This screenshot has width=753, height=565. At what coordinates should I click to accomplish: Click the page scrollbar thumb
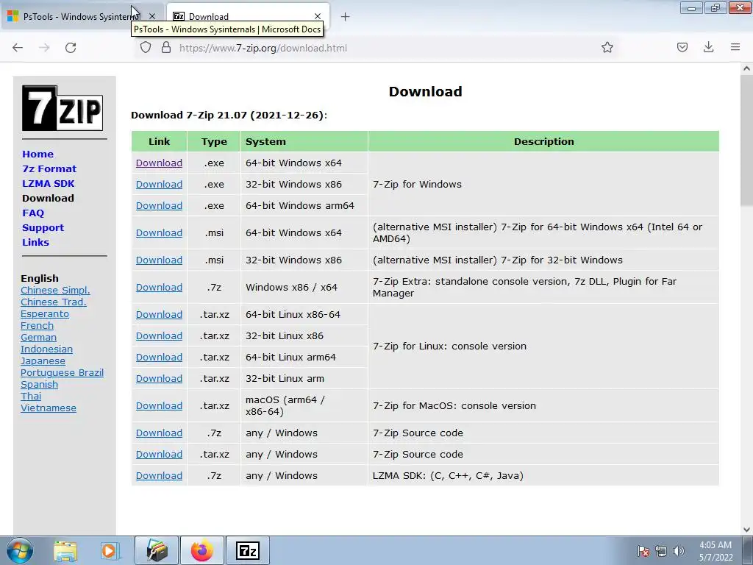pos(746,142)
